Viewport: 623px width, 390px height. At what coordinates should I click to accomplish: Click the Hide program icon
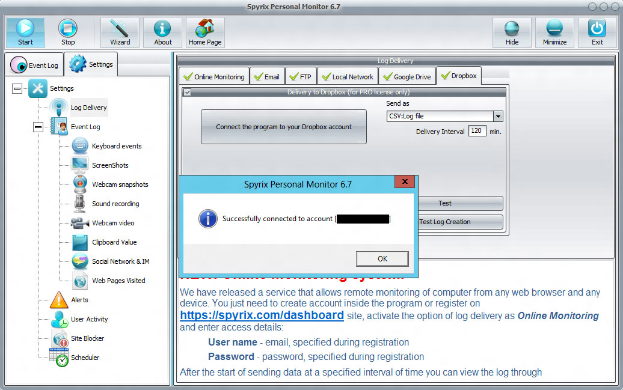point(512,28)
